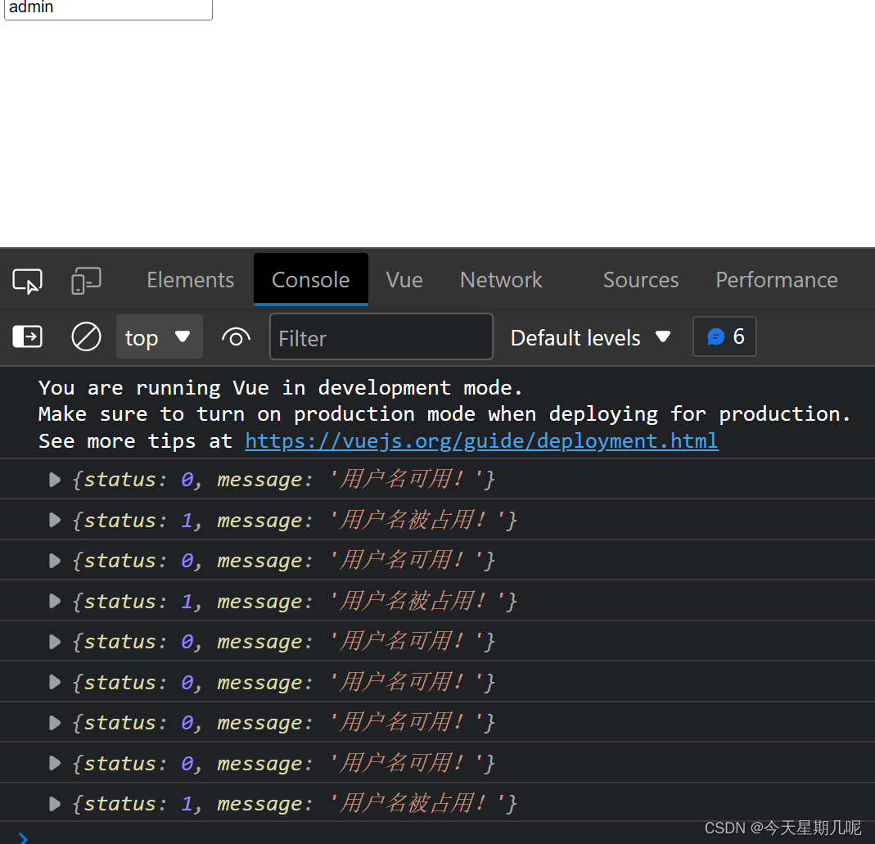The image size is (875, 844).
Task: Click the admin username text field
Action: click(x=107, y=8)
